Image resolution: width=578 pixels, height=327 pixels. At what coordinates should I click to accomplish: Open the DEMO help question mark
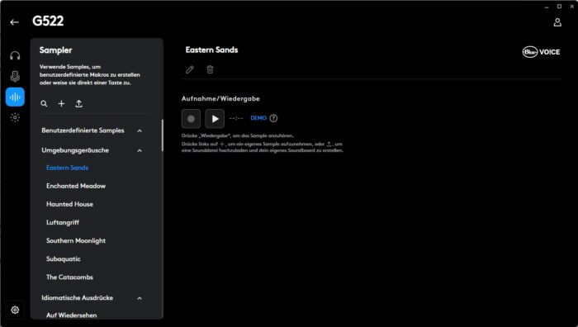click(273, 118)
